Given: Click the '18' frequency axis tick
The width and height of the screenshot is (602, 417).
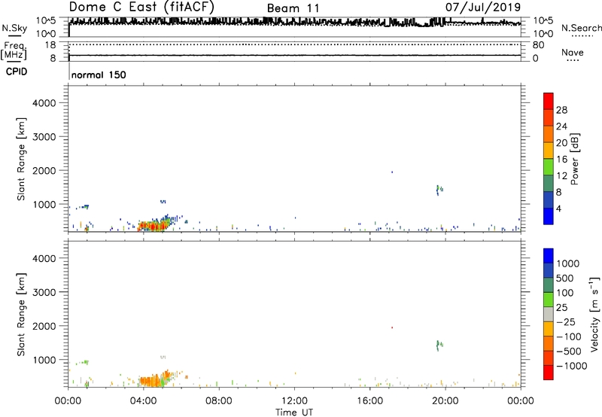Looking at the screenshot, I should click(x=50, y=45).
